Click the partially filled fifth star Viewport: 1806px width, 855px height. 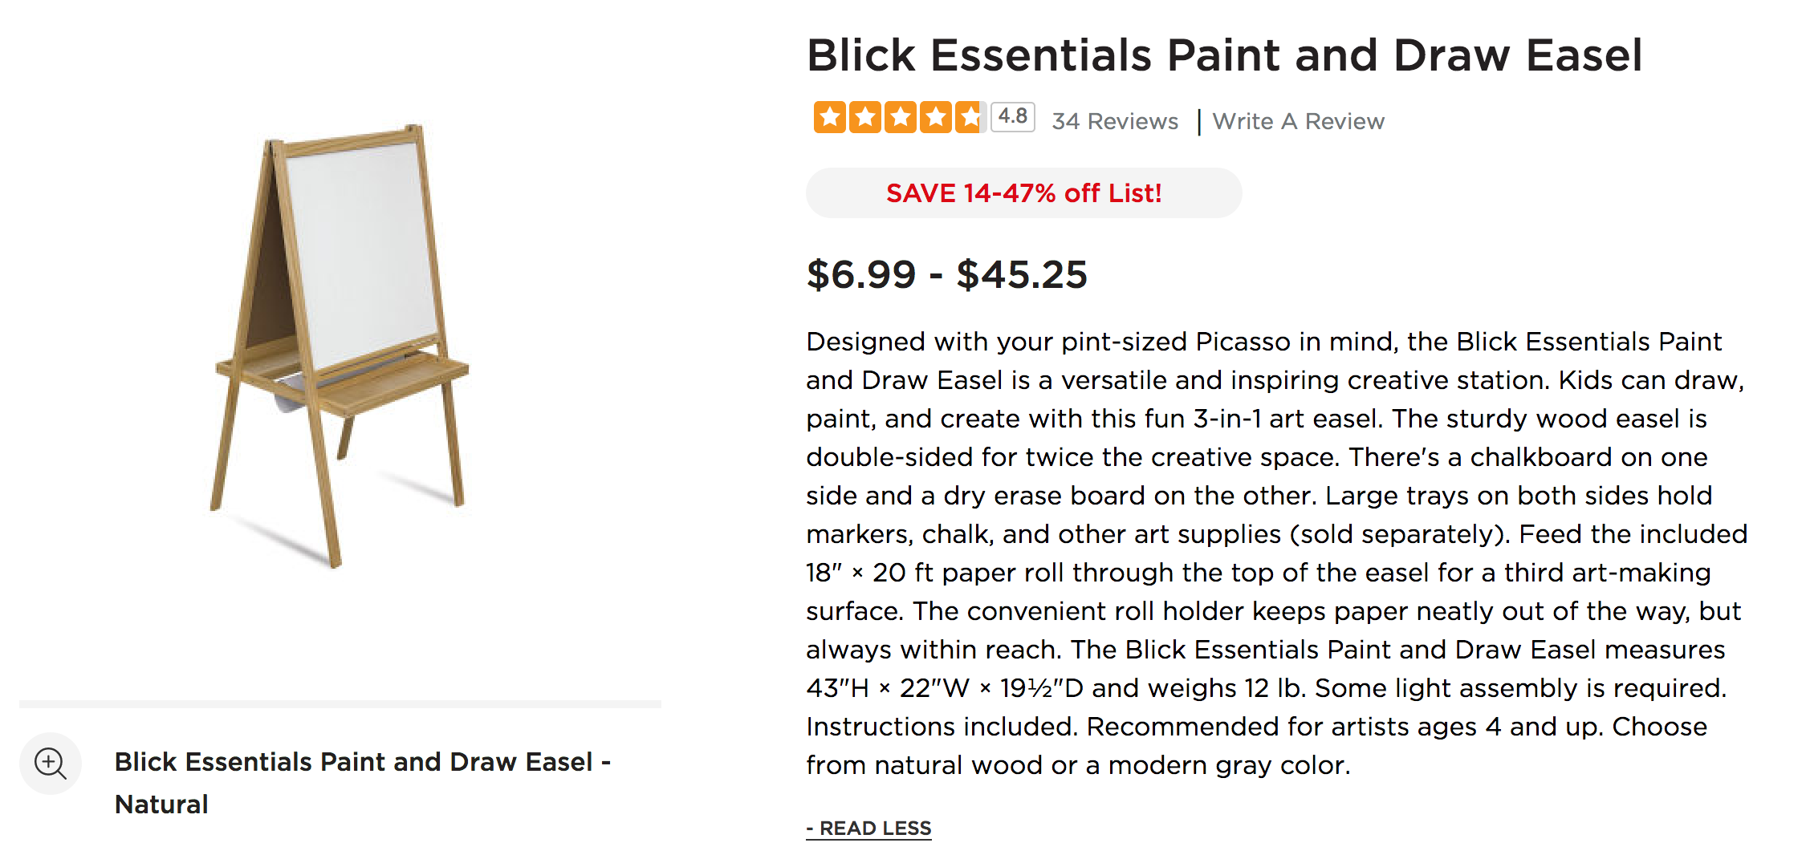[x=970, y=118]
